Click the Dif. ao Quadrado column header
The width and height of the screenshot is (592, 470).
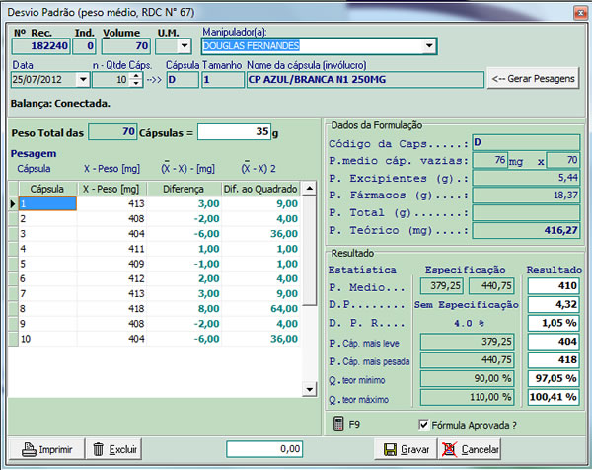click(260, 189)
